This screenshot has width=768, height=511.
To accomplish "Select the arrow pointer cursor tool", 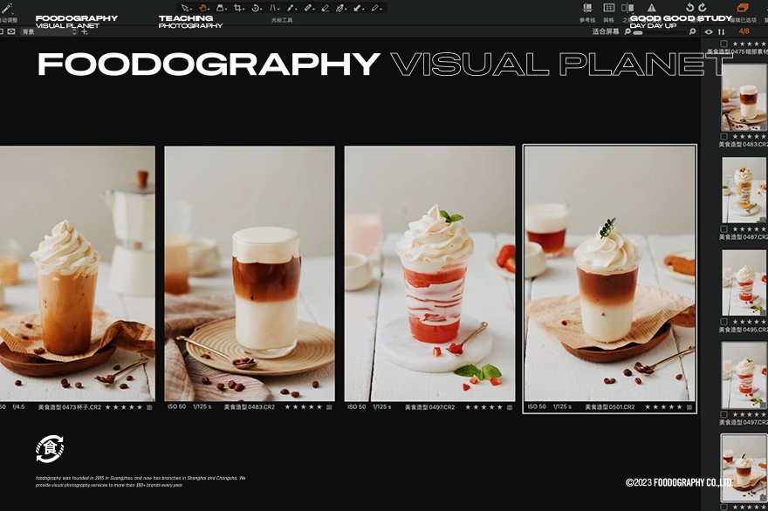I will pyautogui.click(x=185, y=8).
